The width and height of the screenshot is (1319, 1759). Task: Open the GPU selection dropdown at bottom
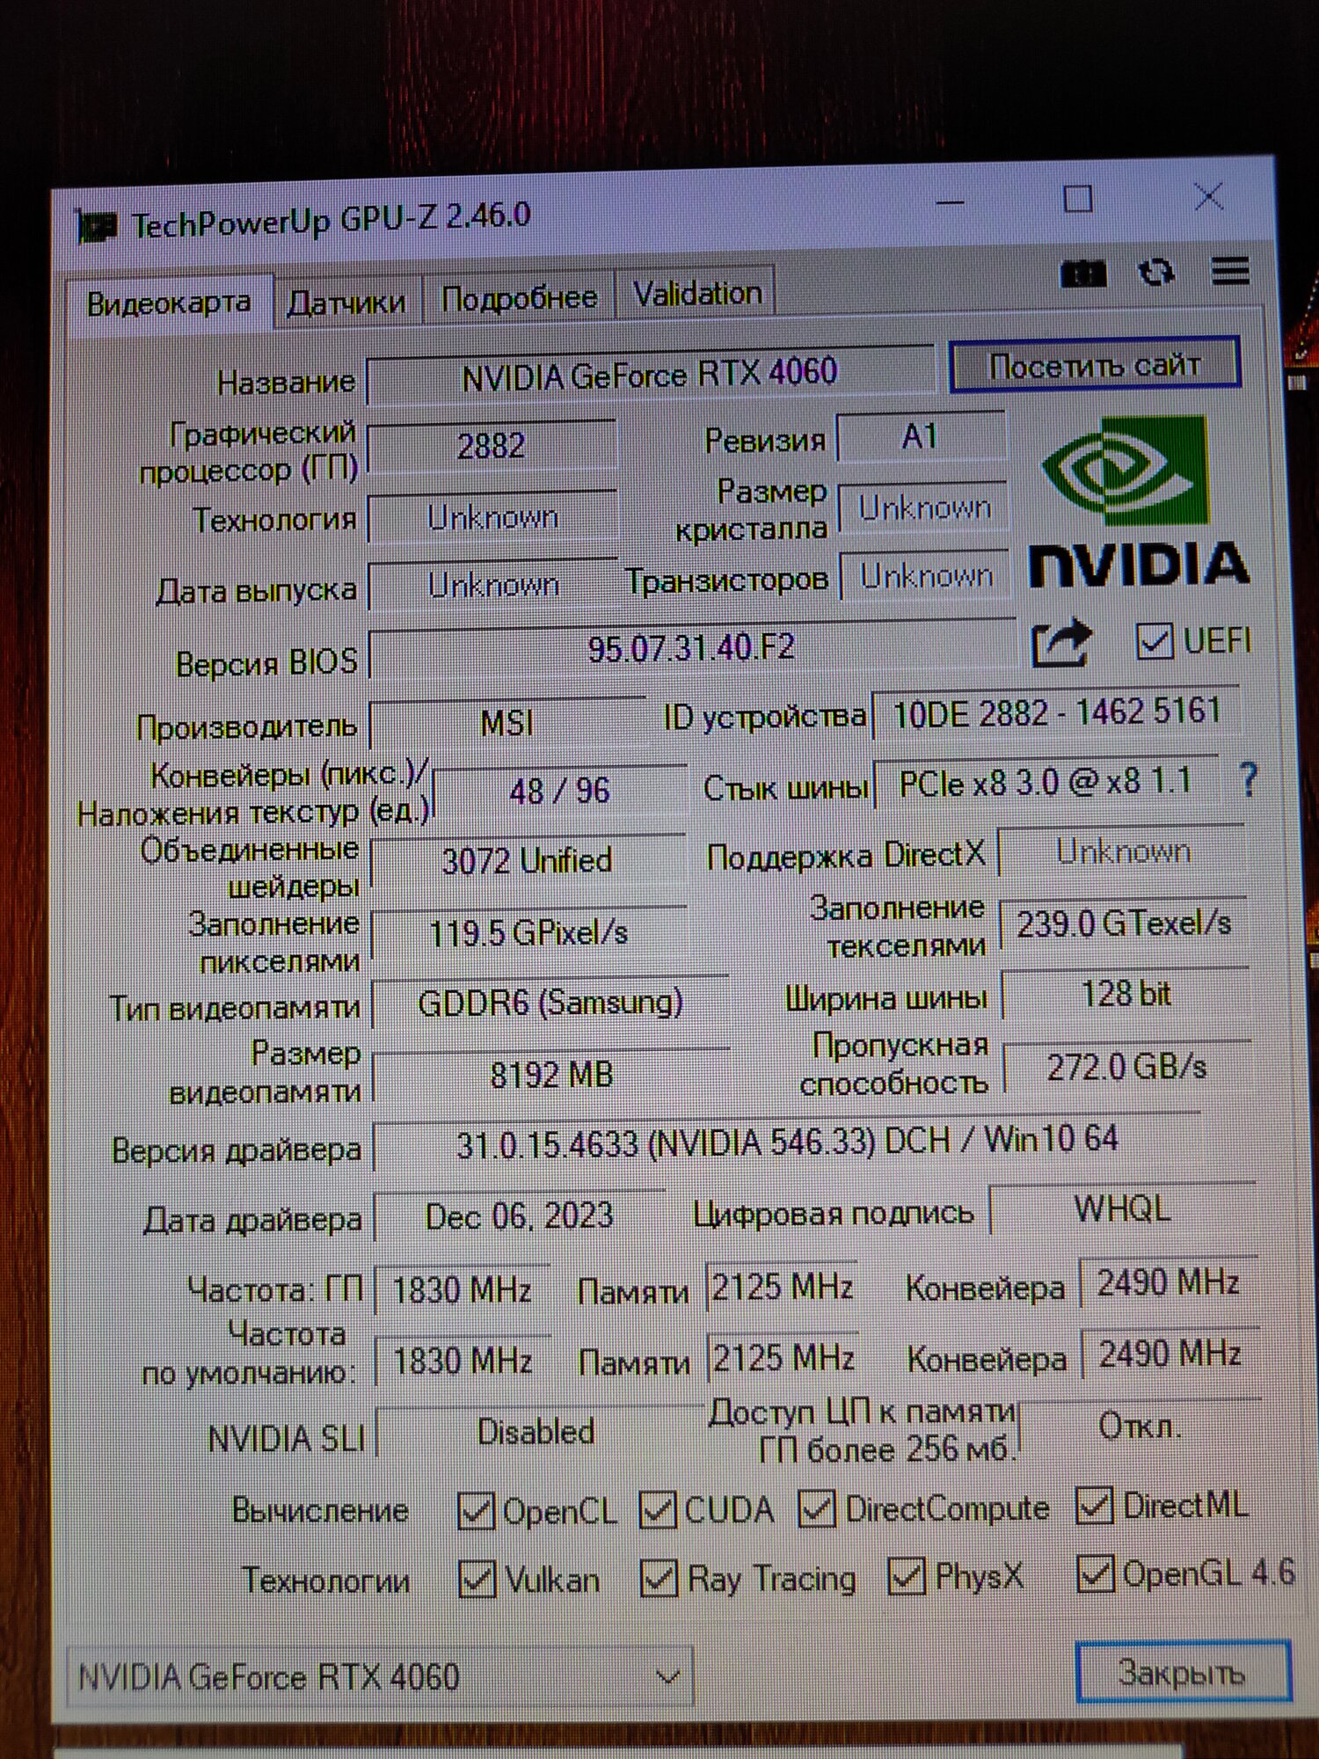(x=380, y=1676)
